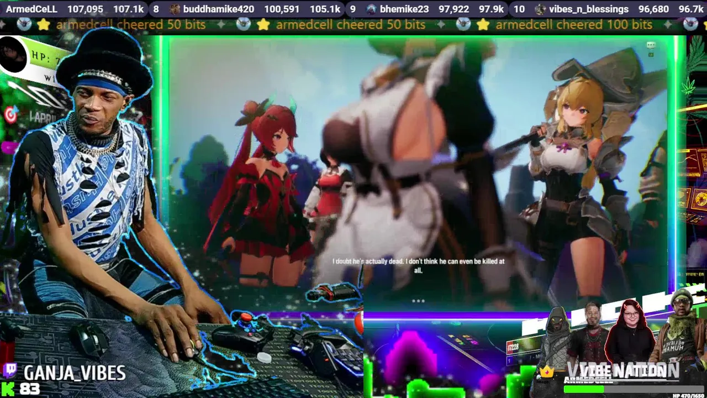The width and height of the screenshot is (707, 398).
Task: Click the rank '8' leaderboard number
Action: point(156,9)
